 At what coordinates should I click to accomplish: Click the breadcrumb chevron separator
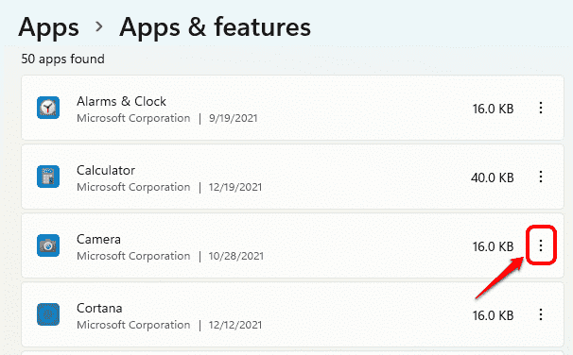pos(98,26)
